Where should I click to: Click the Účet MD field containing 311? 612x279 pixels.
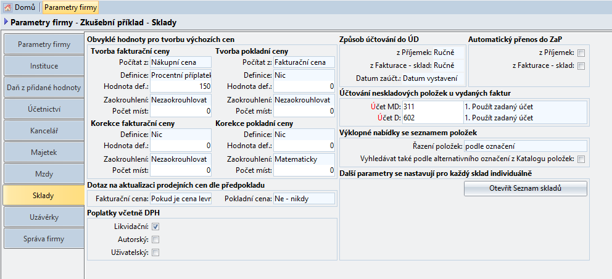pos(432,106)
